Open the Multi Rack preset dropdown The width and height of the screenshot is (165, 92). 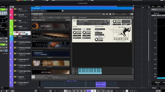[93, 18]
